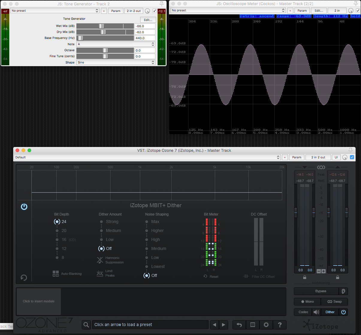Toggle Ozone 7 plugin enable checkbox
Viewport: 361px width, 335px height.
pos(352,157)
